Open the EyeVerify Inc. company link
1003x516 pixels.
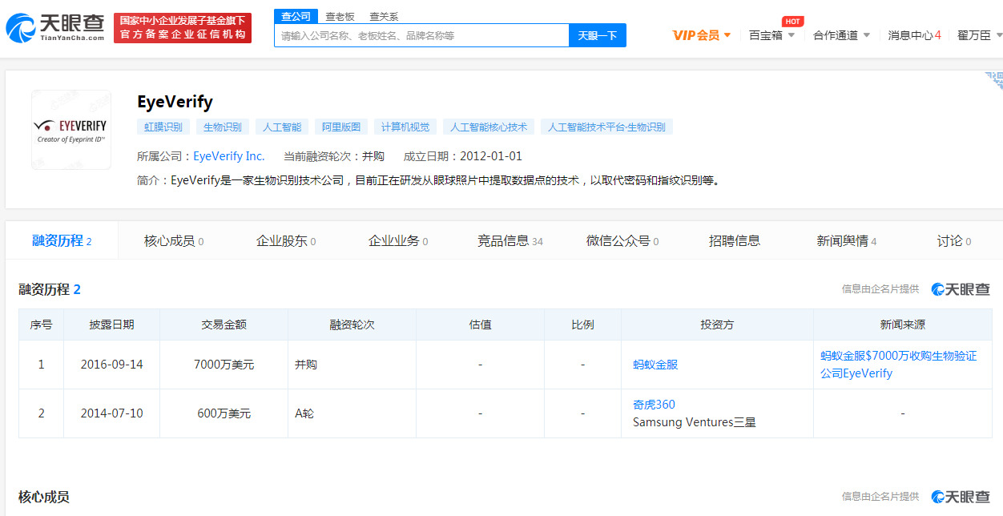click(x=229, y=156)
